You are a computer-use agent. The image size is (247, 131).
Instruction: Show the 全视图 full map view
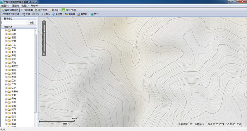[57, 14]
